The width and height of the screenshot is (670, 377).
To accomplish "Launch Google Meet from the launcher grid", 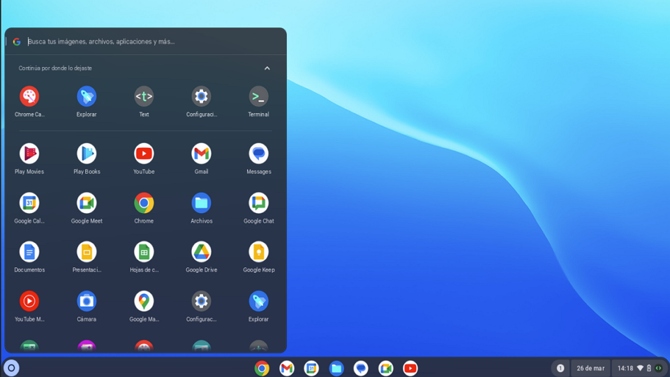I will coord(87,203).
